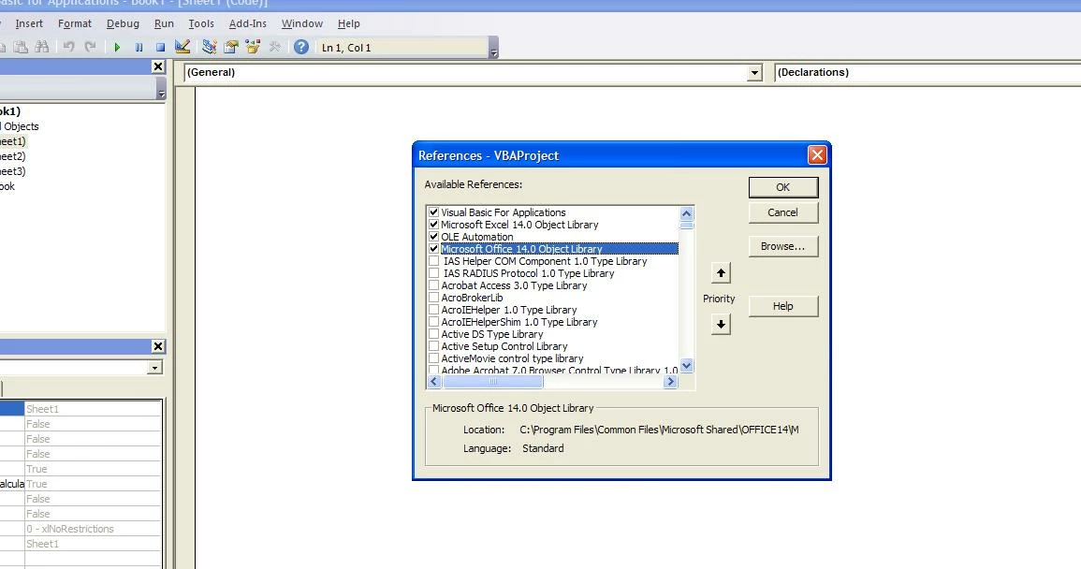Click the Break pause icon
The width and height of the screenshot is (1081, 569).
coord(139,47)
